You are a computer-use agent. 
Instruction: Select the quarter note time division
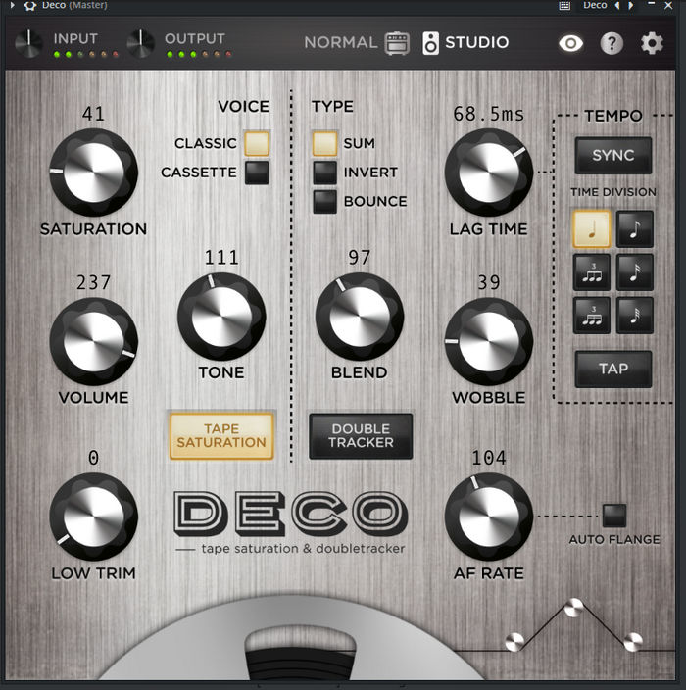coord(591,228)
